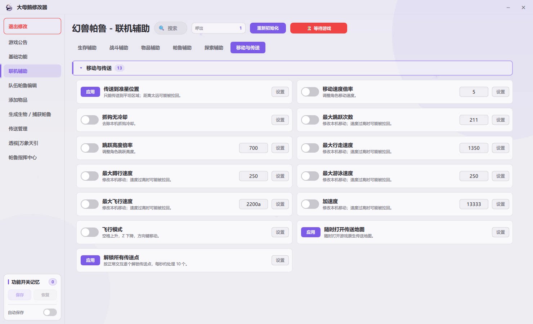Open 生成生物 / 捕获帕鲁 in sidebar
The width and height of the screenshot is (533, 324).
[x=32, y=114]
